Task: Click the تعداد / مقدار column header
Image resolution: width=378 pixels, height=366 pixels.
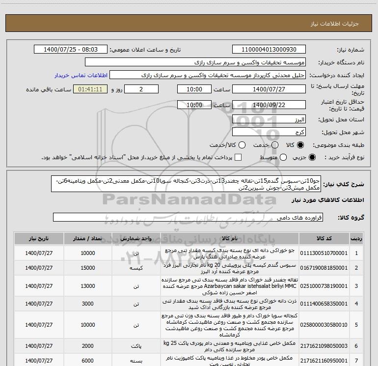Action: [x=88, y=238]
